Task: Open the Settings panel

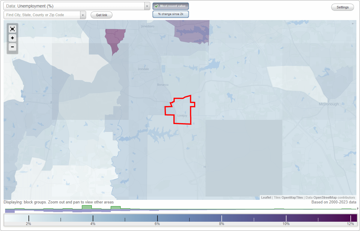Action: pos(342,7)
